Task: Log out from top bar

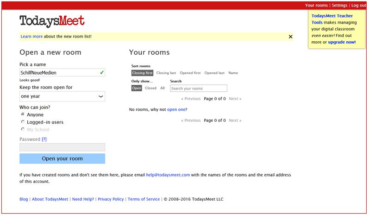Action: click(359, 5)
